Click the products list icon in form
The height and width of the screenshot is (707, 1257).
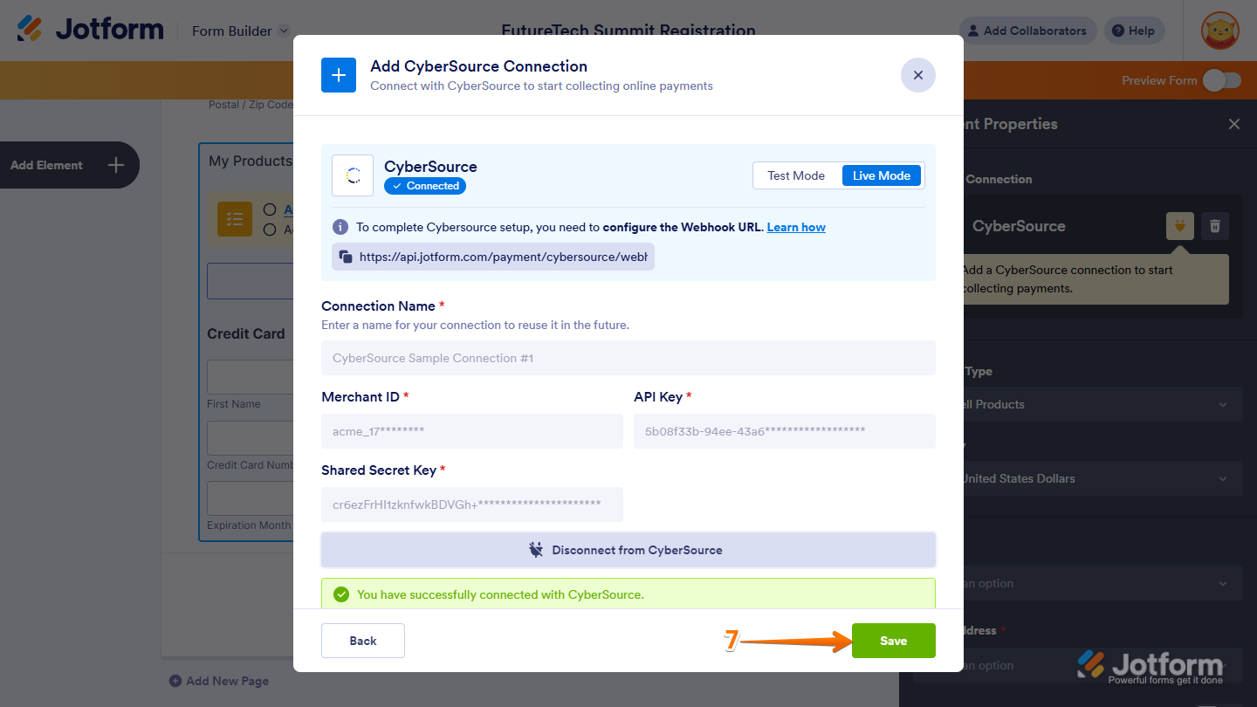pyautogui.click(x=235, y=219)
